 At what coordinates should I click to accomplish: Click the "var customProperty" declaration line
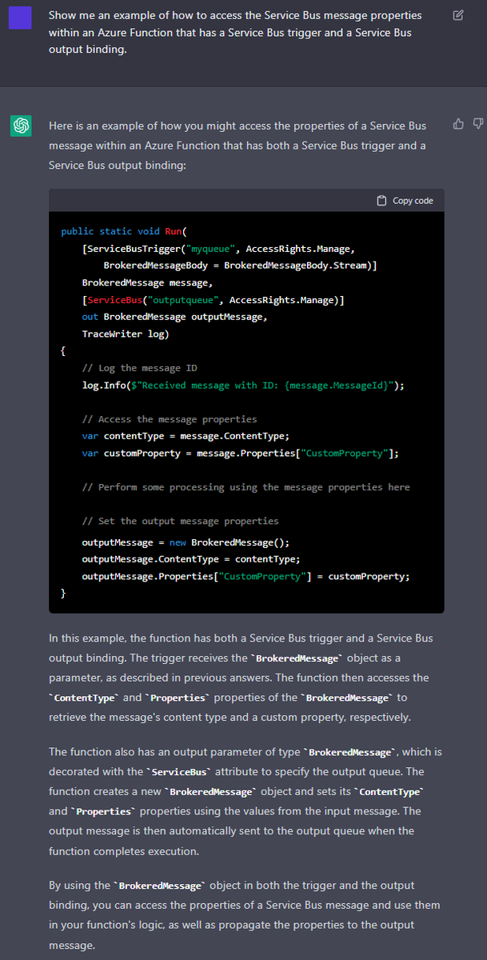240,454
